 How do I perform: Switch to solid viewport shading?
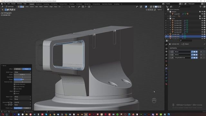tap(156, 6)
